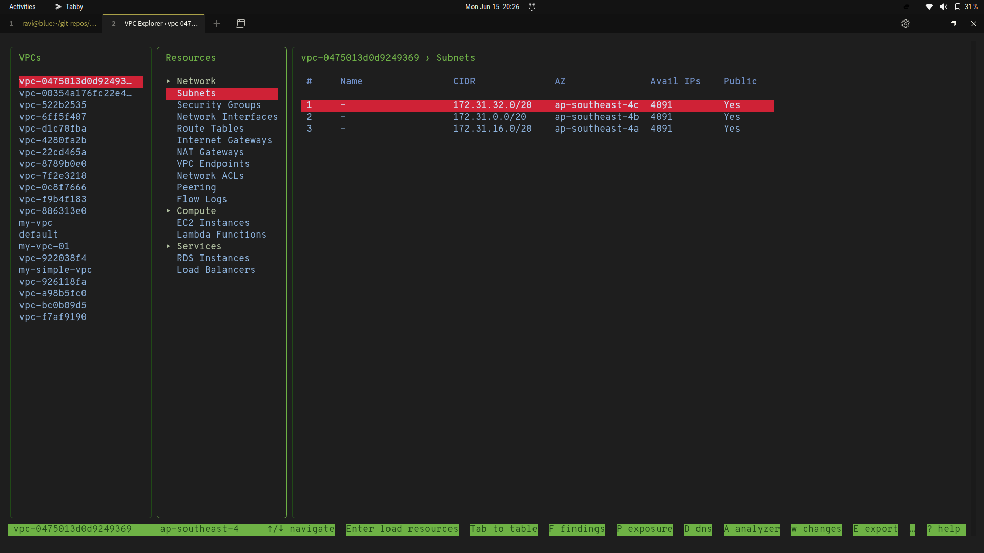Select RDS Instances resource
The height and width of the screenshot is (553, 984).
[x=213, y=258]
